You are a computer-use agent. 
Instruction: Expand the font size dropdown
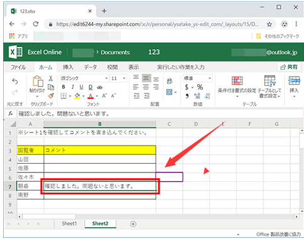(x=118, y=78)
